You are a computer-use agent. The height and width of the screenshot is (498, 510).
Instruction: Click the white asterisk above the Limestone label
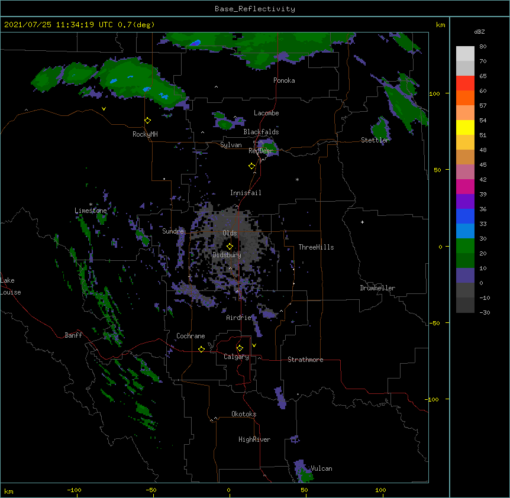point(91,205)
